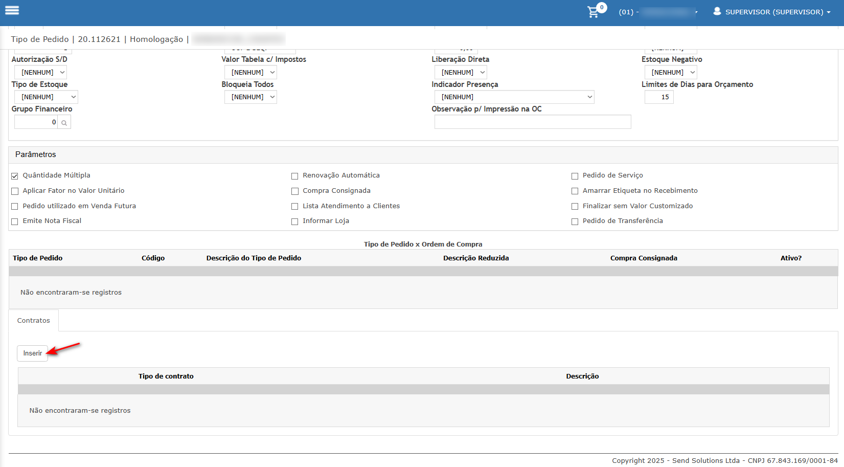The height and width of the screenshot is (467, 844).
Task: Open Indicador Presença dropdown
Action: click(x=514, y=97)
